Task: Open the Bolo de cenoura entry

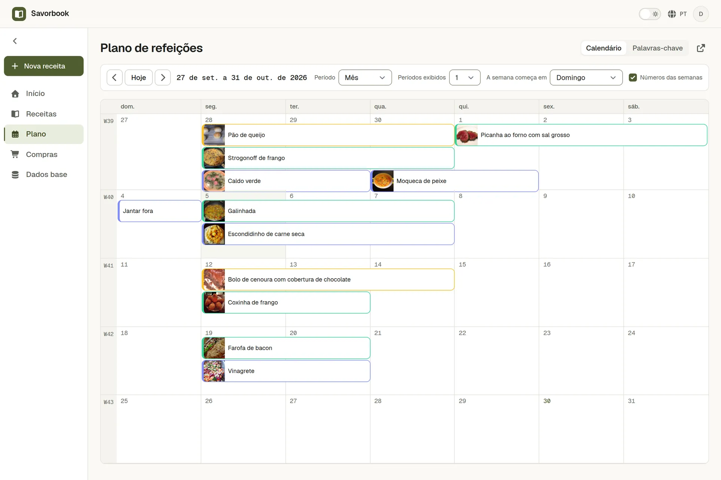Action: pos(328,279)
